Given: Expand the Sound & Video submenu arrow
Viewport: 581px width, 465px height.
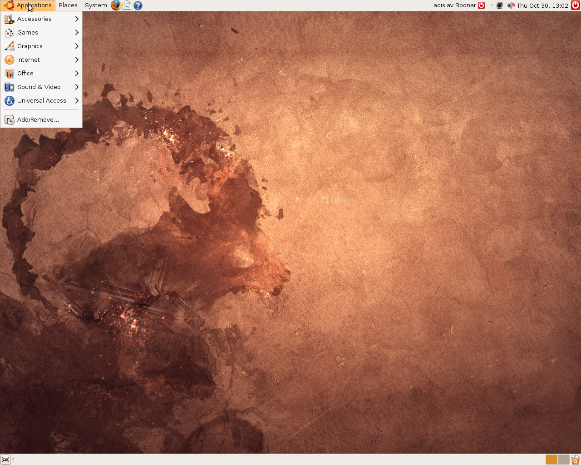Looking at the screenshot, I should point(77,87).
